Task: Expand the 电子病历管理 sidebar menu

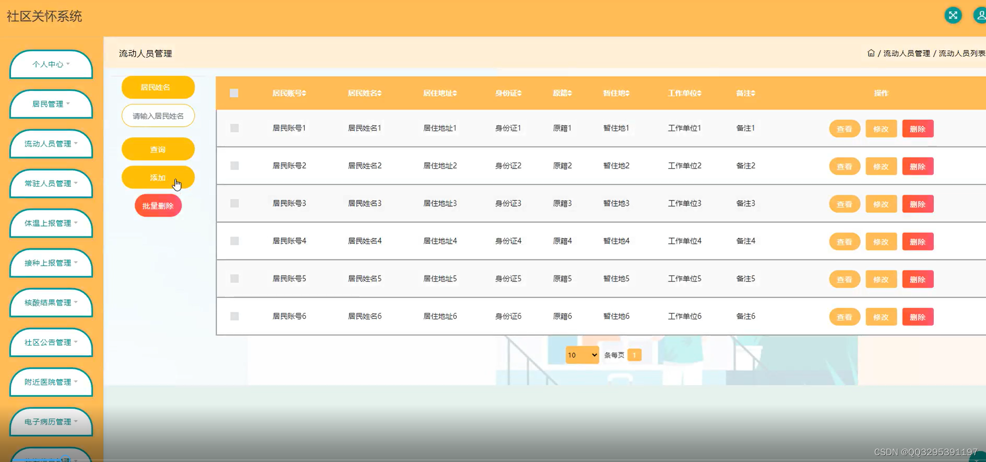Action: point(51,421)
